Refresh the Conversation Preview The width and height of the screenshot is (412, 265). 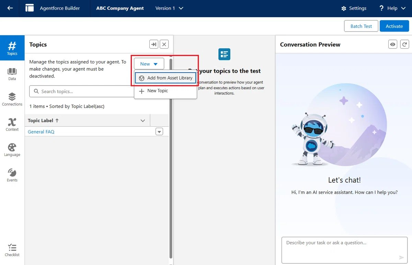coord(405,44)
